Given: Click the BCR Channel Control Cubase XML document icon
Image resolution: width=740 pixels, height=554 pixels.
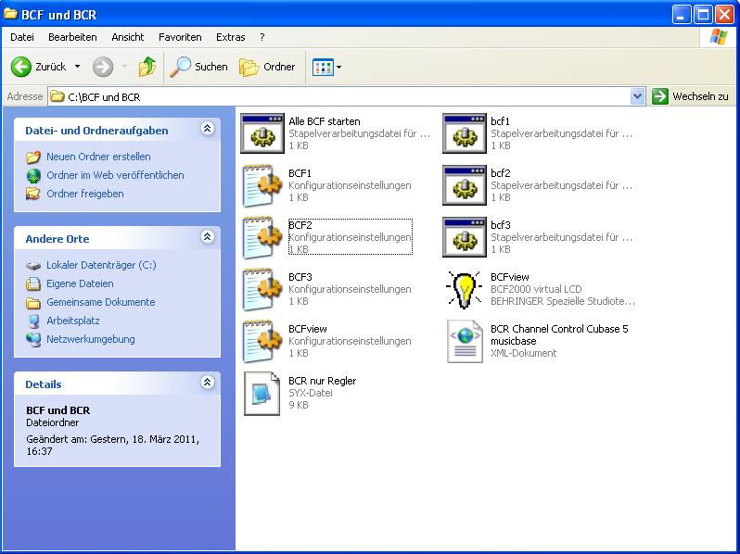Looking at the screenshot, I should [464, 341].
